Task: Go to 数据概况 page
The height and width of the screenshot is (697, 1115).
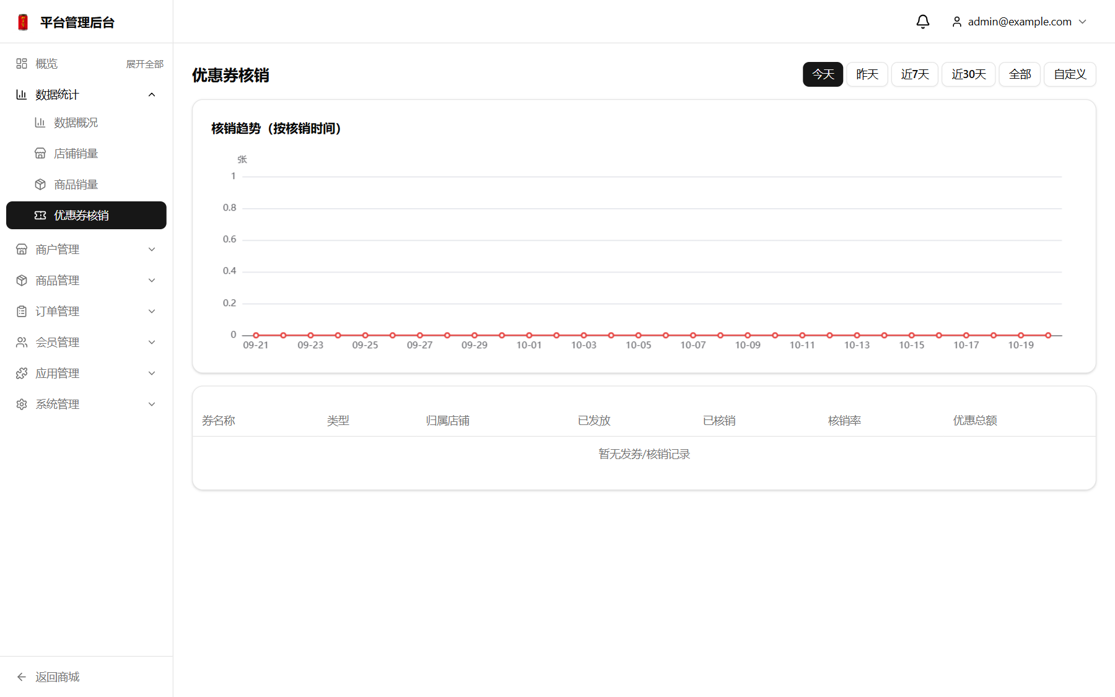Action: pyautogui.click(x=86, y=122)
